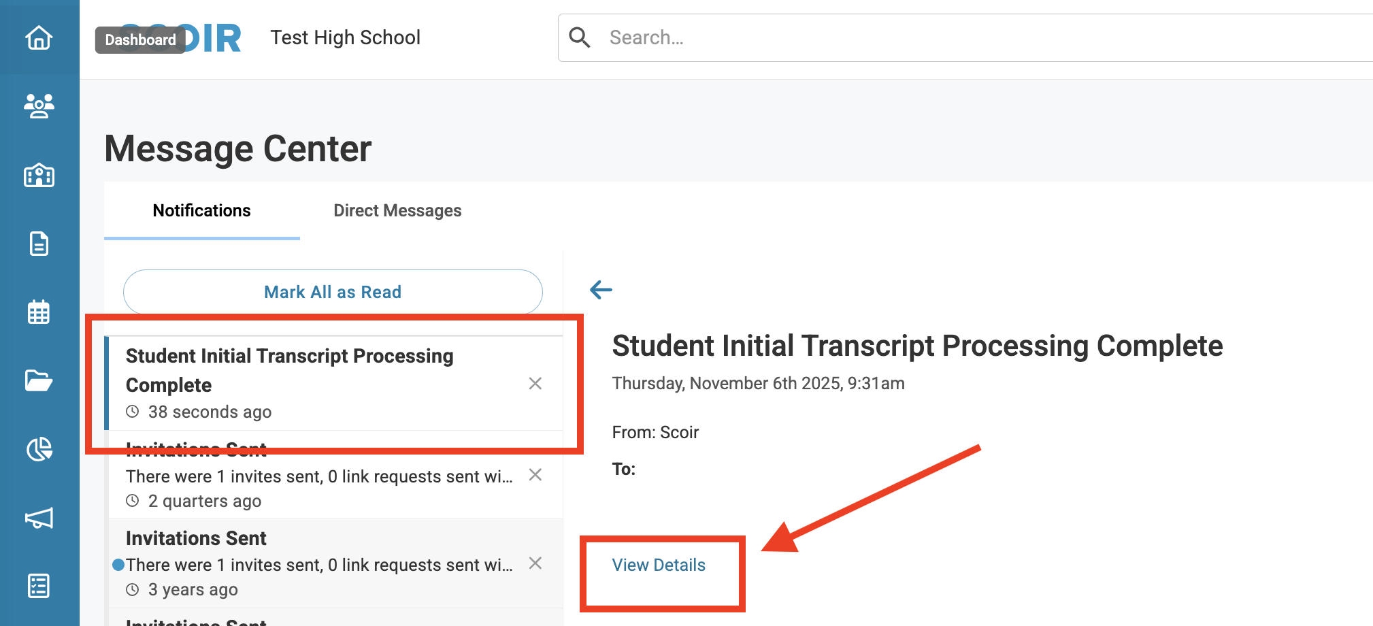This screenshot has width=1373, height=626.
Task: Select the Student Initial Transcript Processing notification
Action: click(313, 371)
